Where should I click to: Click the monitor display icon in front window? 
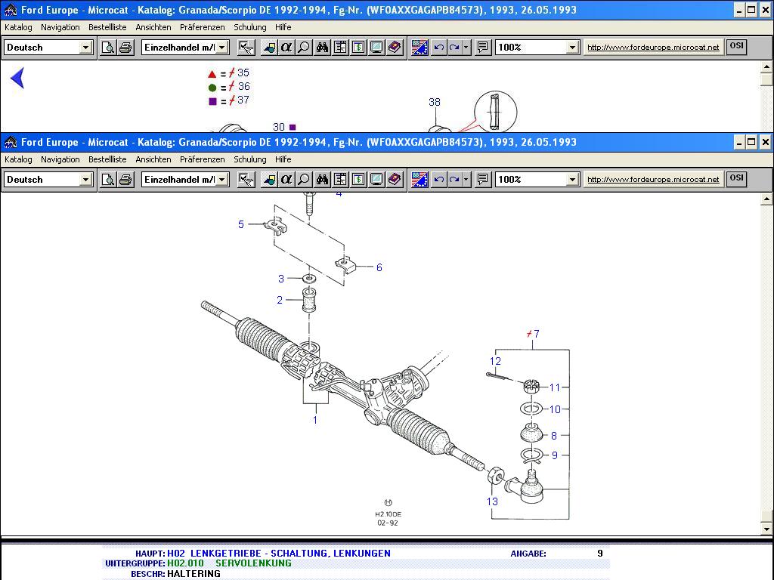coord(376,180)
